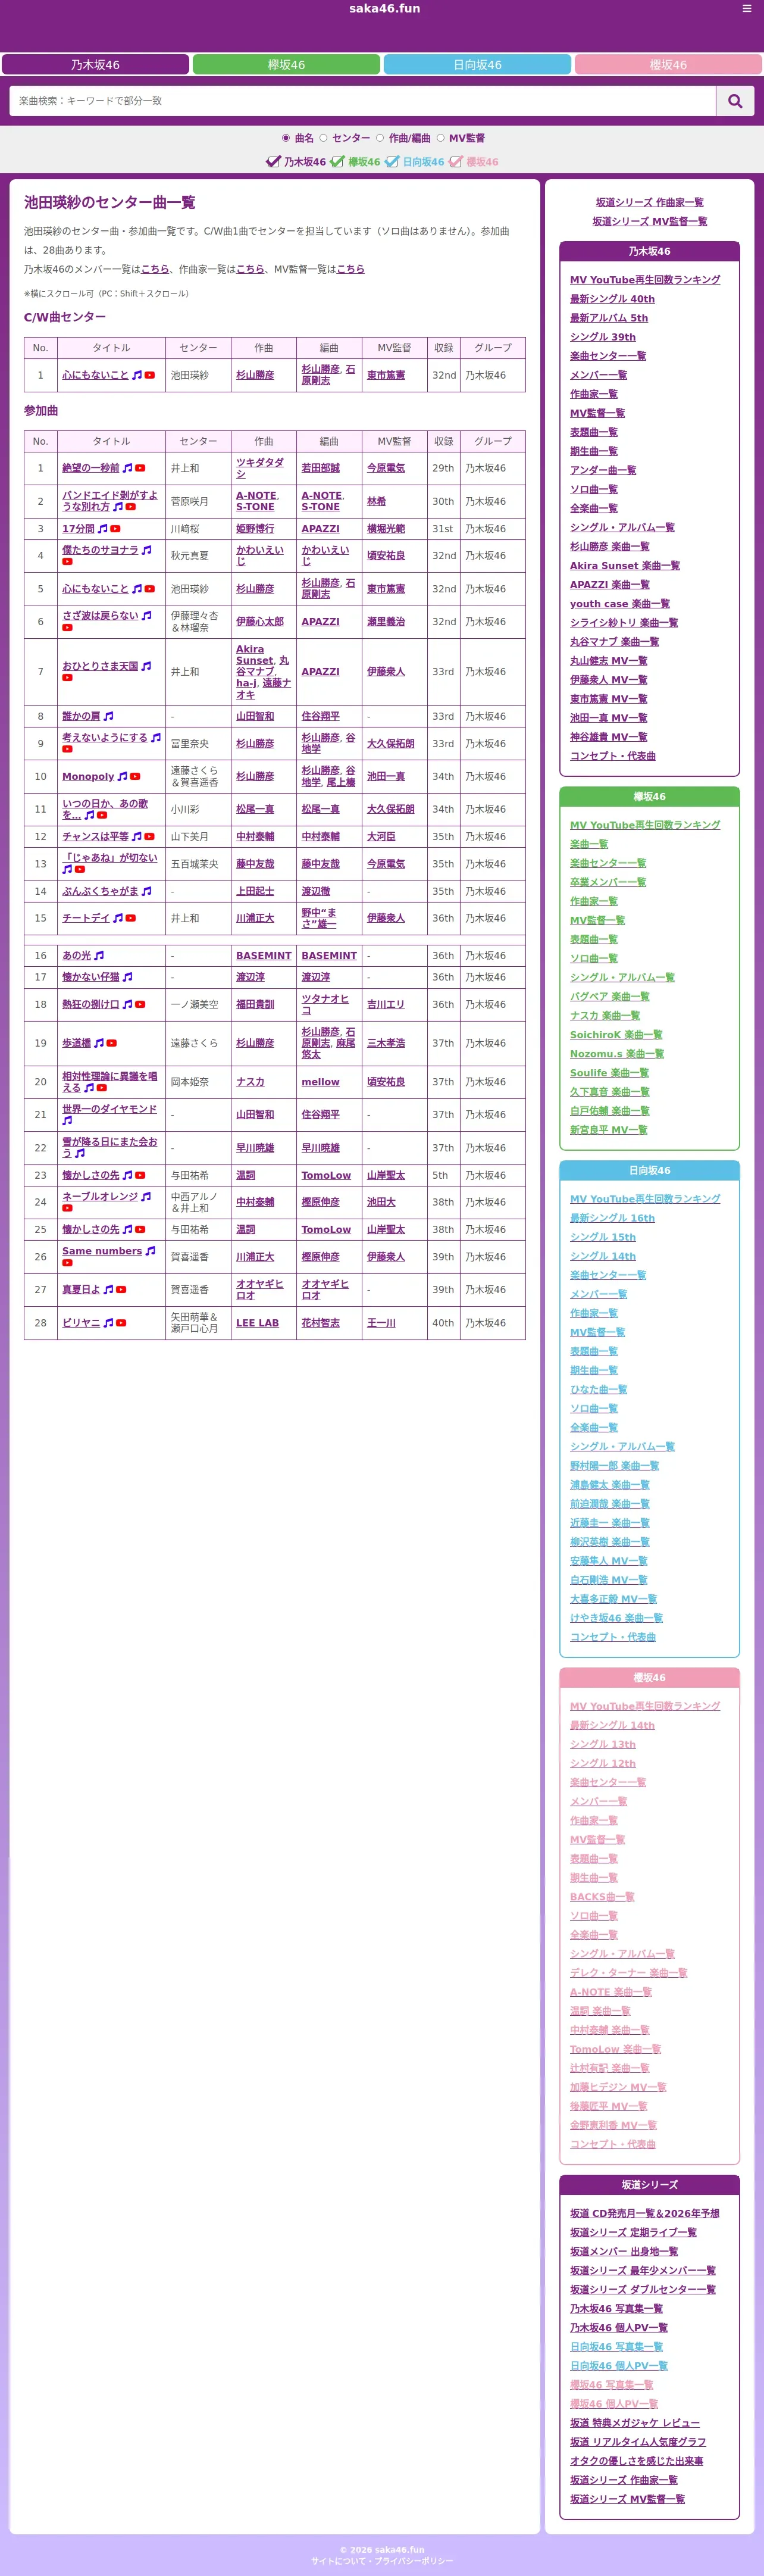764x2576 pixels.
Task: Click the magnifier search button
Action: tap(735, 101)
